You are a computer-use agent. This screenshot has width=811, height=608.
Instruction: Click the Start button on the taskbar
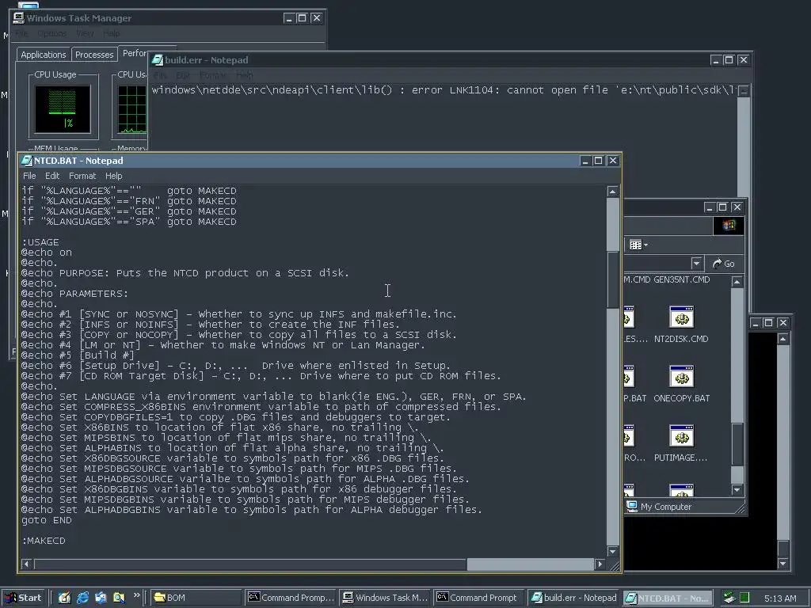click(24, 598)
